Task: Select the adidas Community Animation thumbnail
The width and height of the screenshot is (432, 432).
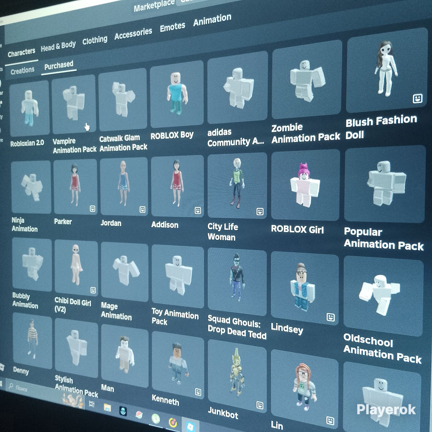Action: tap(238, 88)
